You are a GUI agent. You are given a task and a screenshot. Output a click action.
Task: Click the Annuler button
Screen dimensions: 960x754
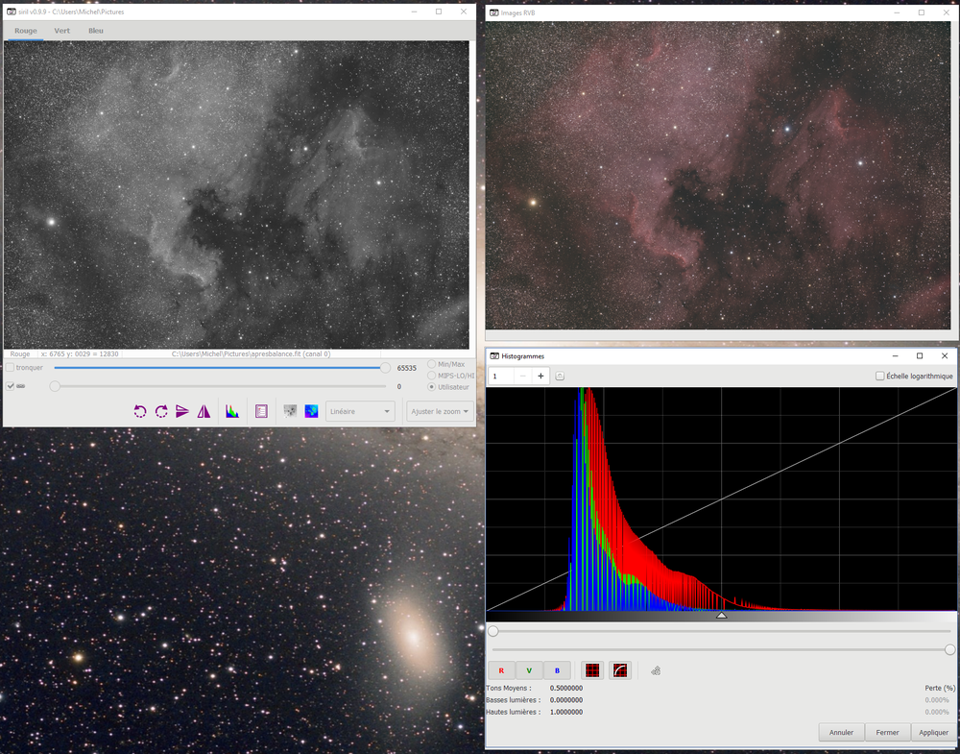point(841,733)
